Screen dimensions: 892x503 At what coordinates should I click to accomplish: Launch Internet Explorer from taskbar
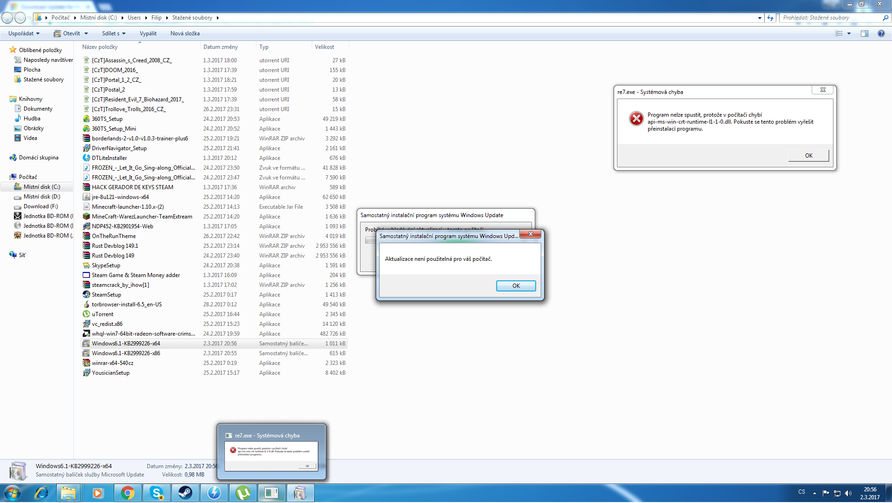pos(41,493)
